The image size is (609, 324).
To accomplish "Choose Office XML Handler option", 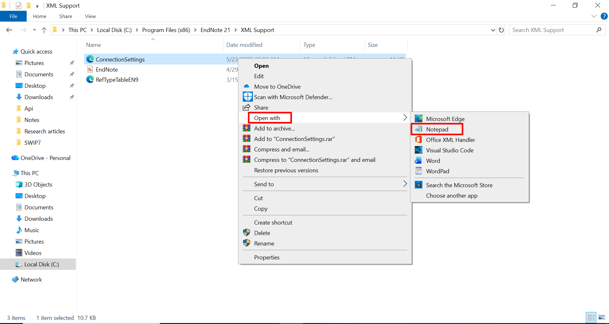I will 451,140.
